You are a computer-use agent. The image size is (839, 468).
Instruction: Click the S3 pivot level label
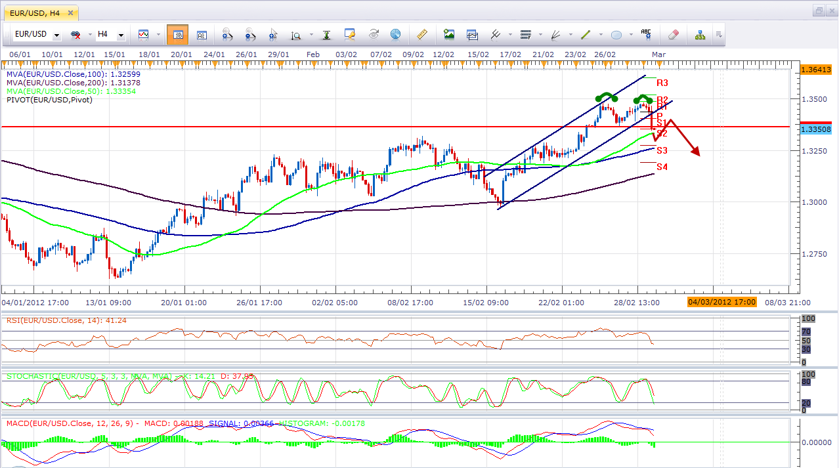[x=662, y=150]
